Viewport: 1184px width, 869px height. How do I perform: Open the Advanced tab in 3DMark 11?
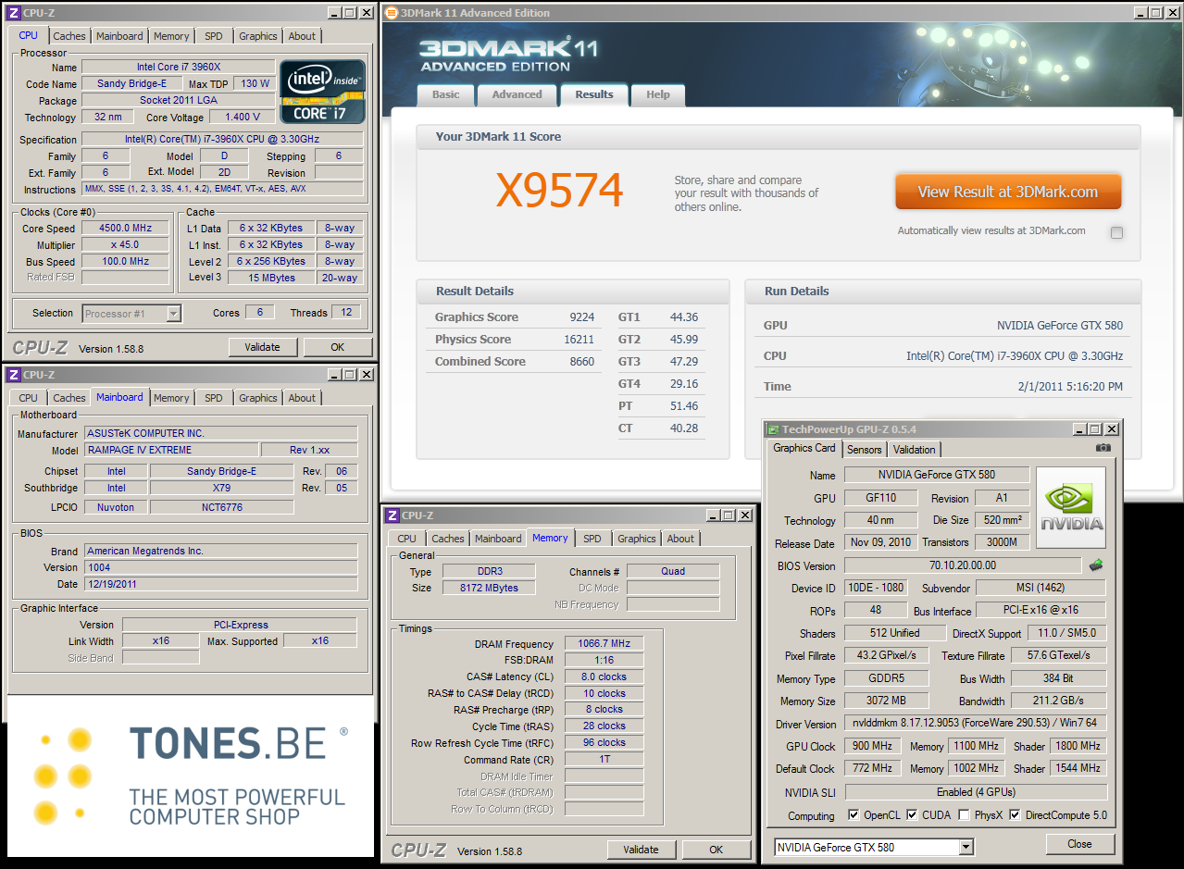coord(517,94)
